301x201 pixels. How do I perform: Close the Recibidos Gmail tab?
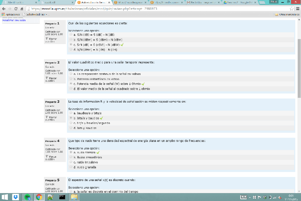click(219, 2)
